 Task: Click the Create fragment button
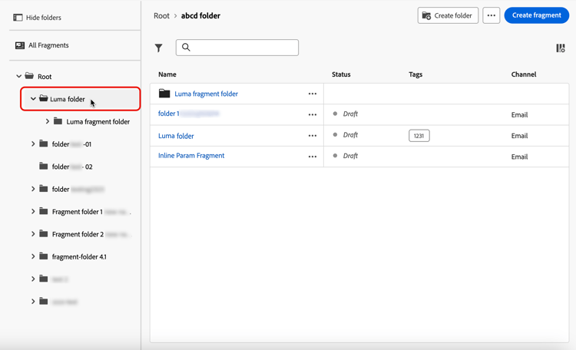click(x=536, y=15)
